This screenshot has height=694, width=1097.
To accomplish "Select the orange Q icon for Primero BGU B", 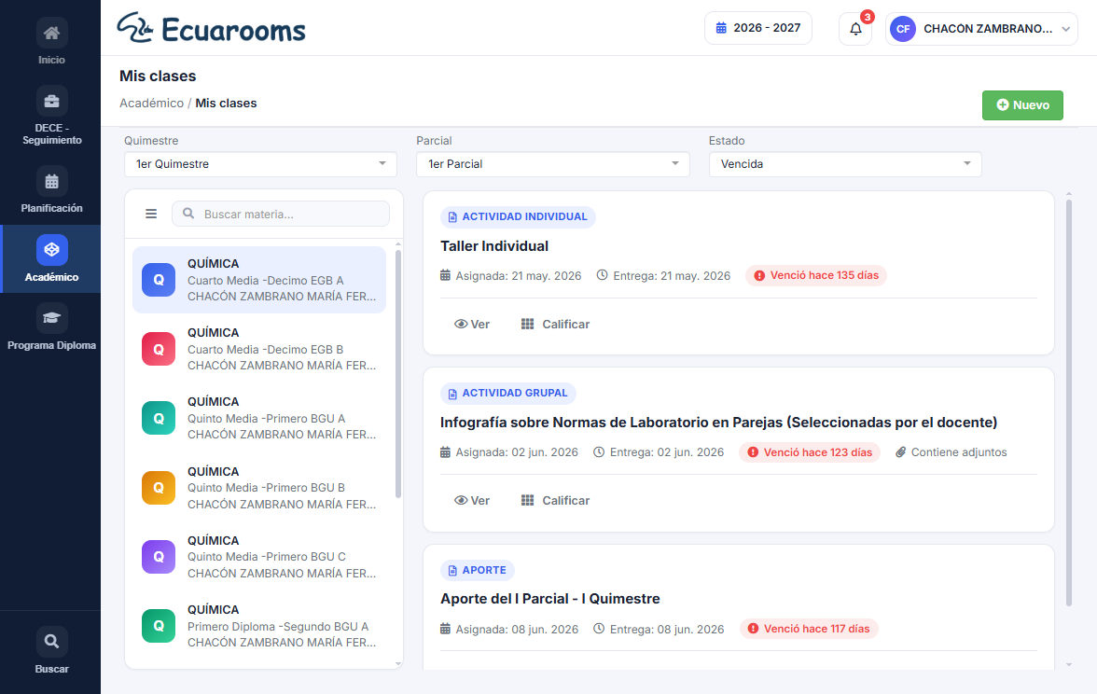I will [159, 488].
